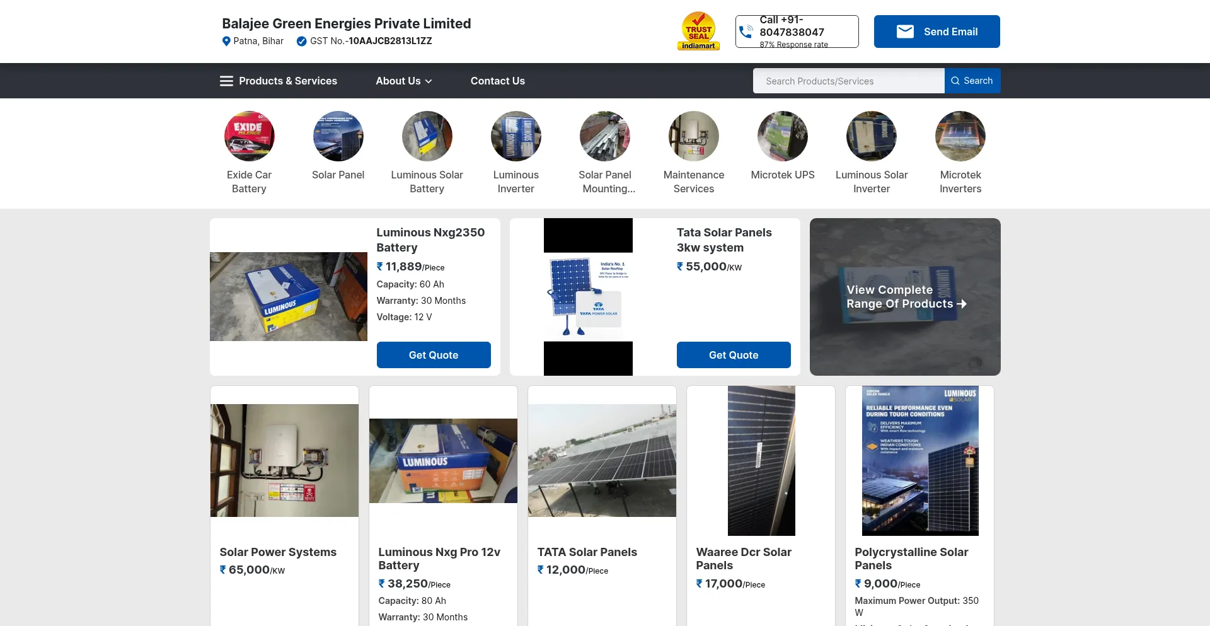Image resolution: width=1210 pixels, height=626 pixels.
Task: Expand the About Us dropdown
Action: point(403,81)
